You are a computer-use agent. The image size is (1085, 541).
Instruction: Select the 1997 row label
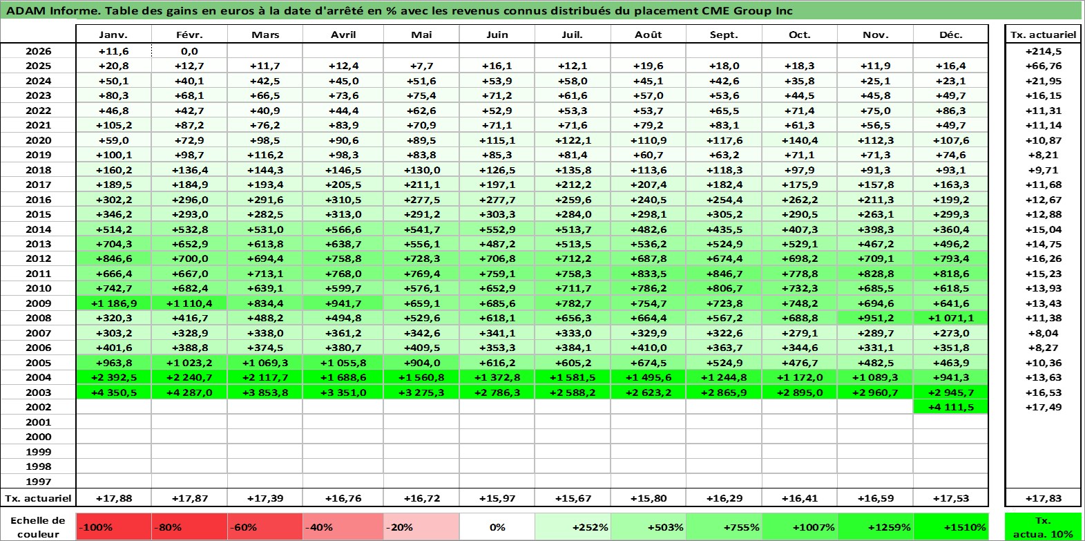click(x=38, y=482)
